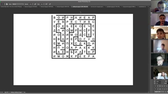Toggle the third OpenType feature icon
The image size is (168, 94).
coord(160,89)
